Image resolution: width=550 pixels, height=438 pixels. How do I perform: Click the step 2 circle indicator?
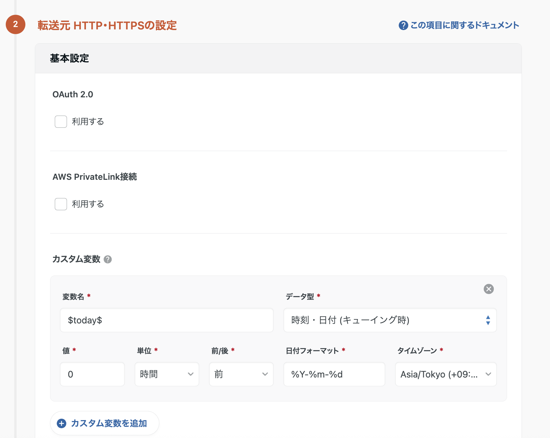15,25
